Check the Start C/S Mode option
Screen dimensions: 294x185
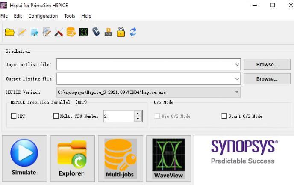pos(224,116)
